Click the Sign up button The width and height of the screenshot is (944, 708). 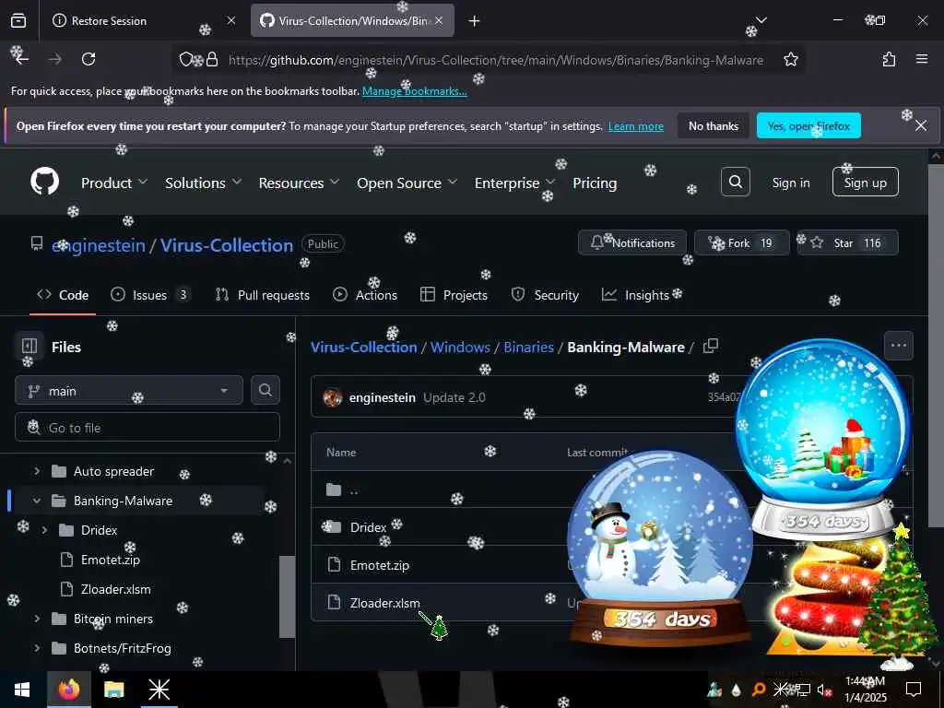[x=865, y=182]
